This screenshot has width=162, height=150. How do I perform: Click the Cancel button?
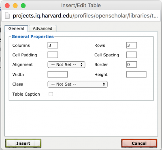click(x=139, y=143)
